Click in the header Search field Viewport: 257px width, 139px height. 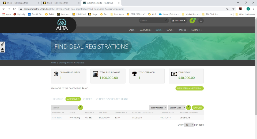pyautogui.click(x=152, y=21)
